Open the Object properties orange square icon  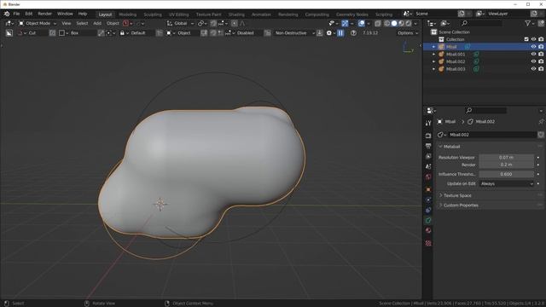coord(428,189)
